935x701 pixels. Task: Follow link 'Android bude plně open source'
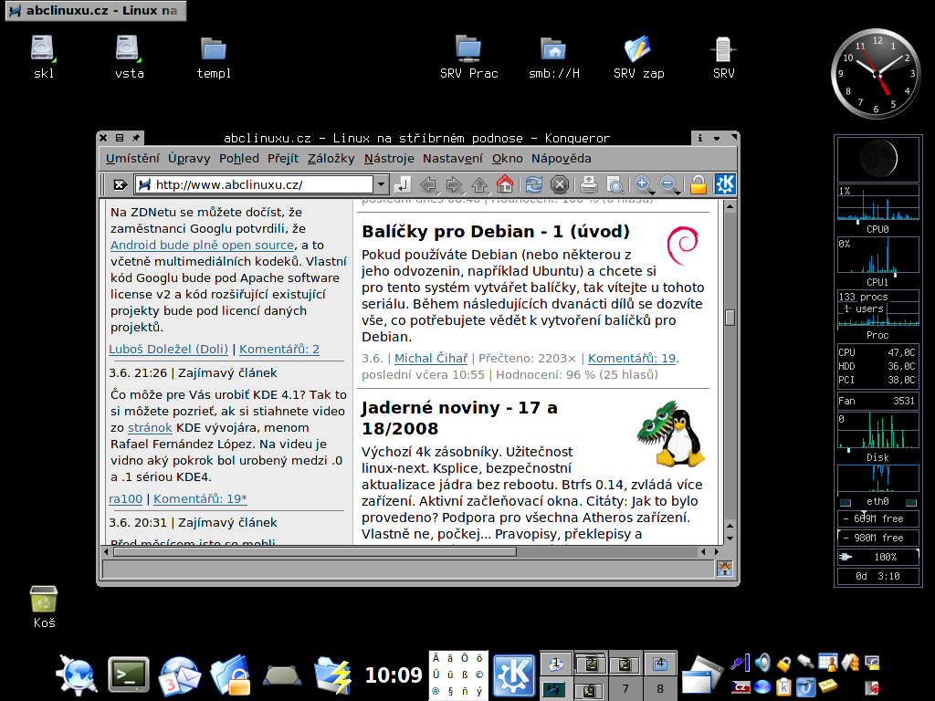202,245
